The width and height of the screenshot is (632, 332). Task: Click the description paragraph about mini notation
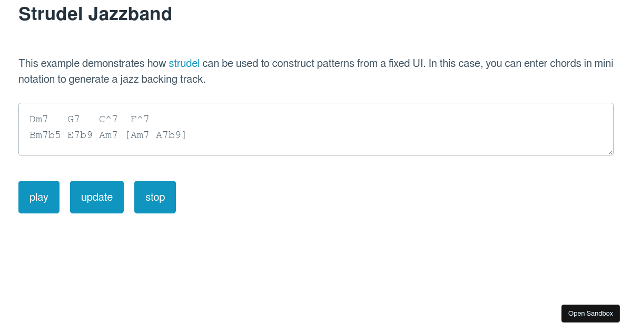pos(316,71)
